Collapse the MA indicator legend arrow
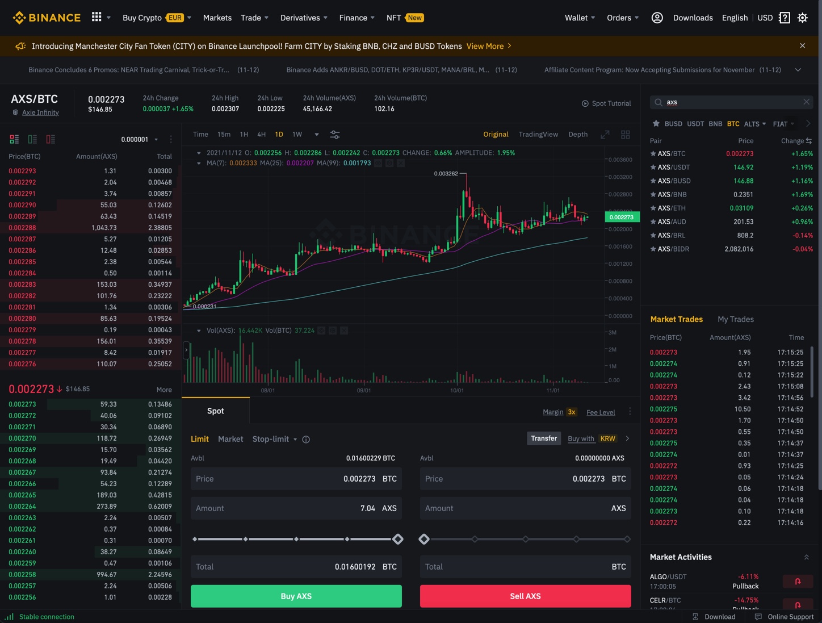822x623 pixels. 199,163
